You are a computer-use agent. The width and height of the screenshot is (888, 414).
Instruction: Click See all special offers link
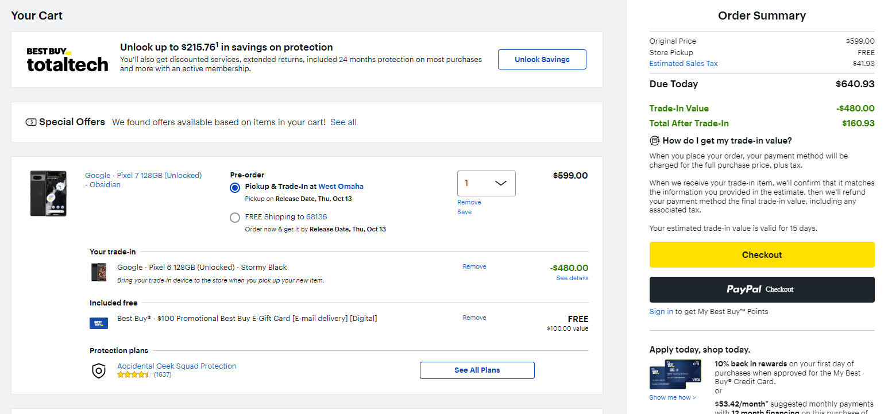[343, 122]
